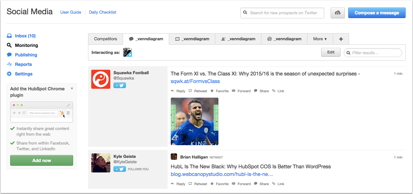Click the Settings gear icon

[9, 74]
